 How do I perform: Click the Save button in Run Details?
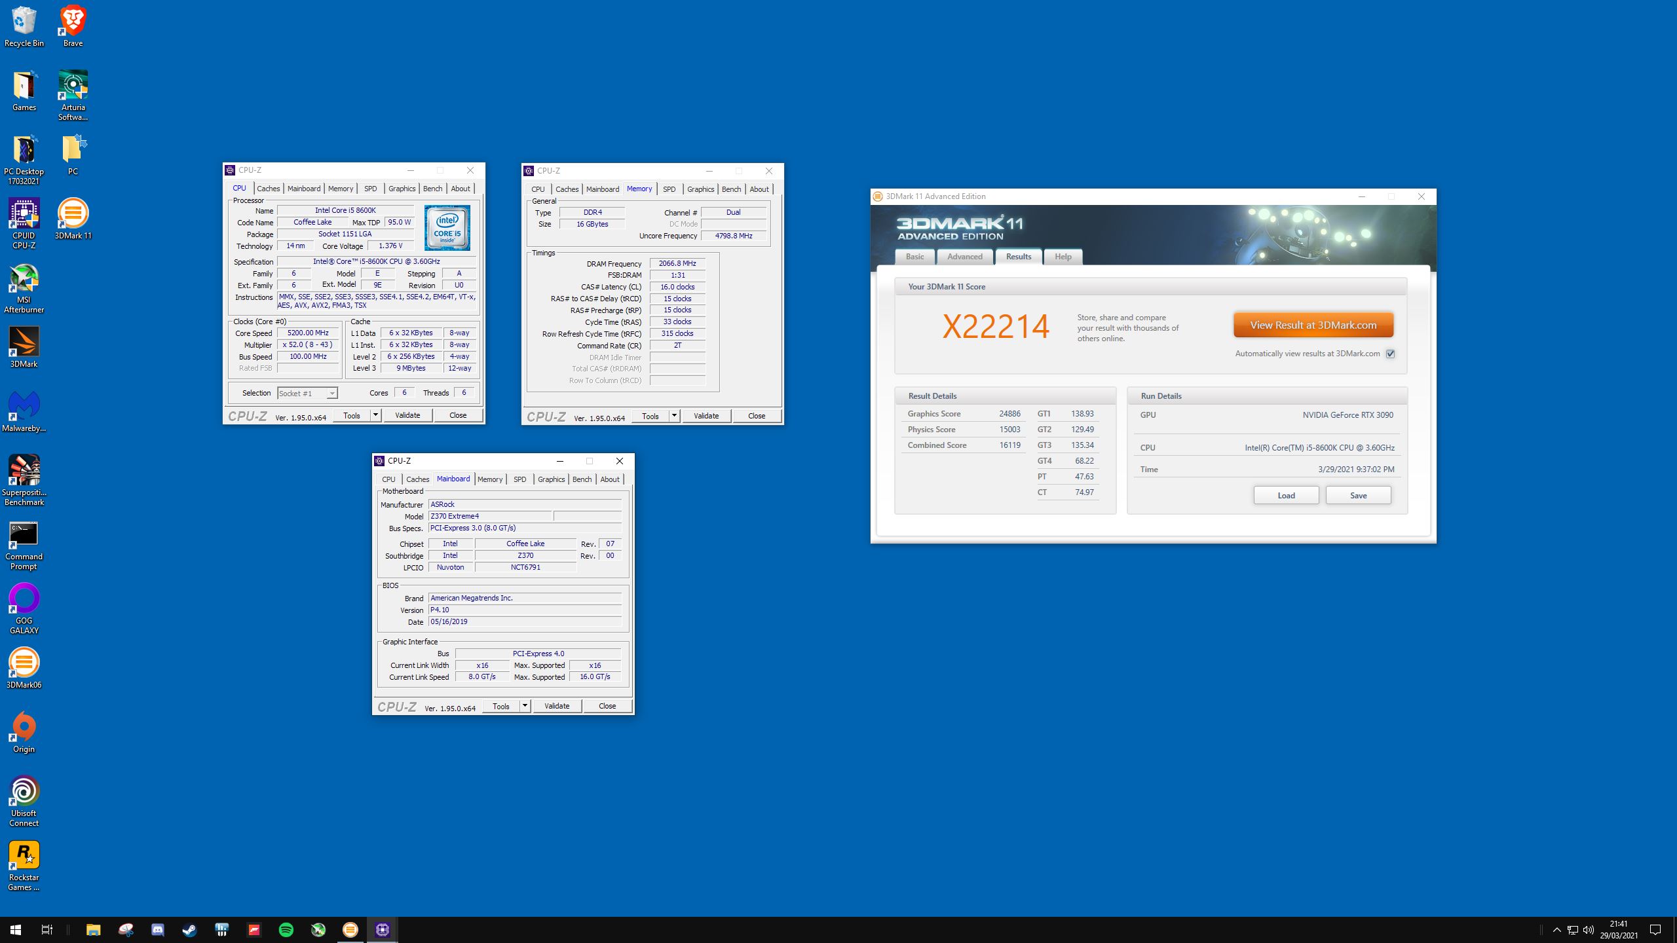coord(1358,495)
